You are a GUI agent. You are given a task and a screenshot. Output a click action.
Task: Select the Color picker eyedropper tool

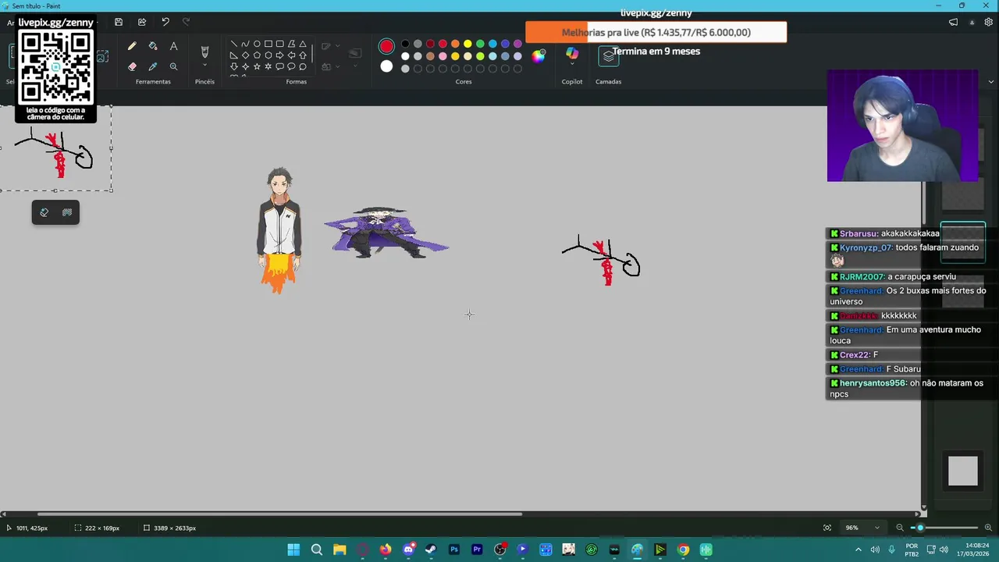pyautogui.click(x=153, y=67)
